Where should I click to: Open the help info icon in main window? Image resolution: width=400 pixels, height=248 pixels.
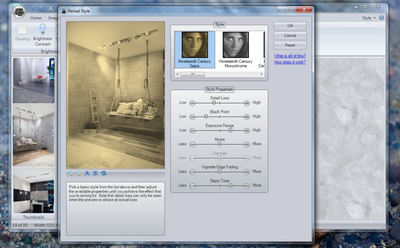[x=381, y=18]
